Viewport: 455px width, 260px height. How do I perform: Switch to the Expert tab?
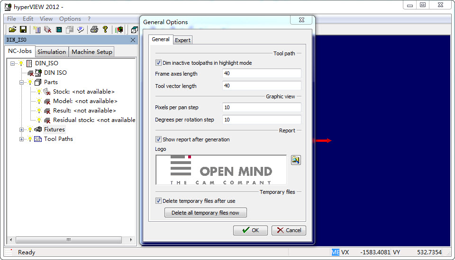[182, 40]
